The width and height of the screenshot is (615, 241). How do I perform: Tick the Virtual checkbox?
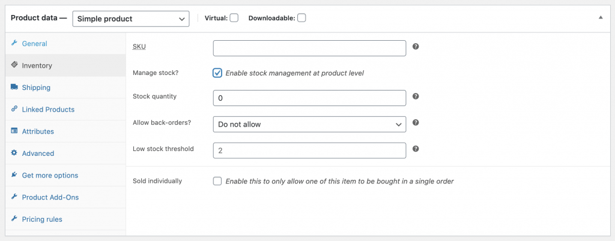[234, 18]
